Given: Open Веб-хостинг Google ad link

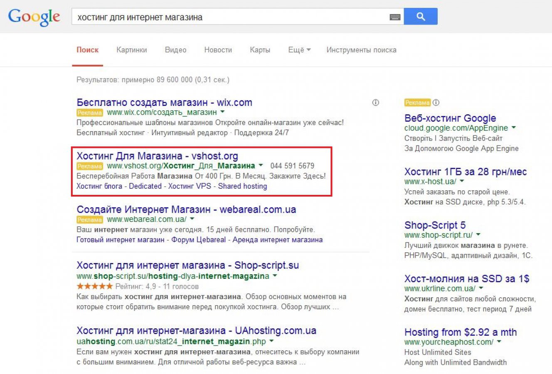Looking at the screenshot, I should (450, 118).
